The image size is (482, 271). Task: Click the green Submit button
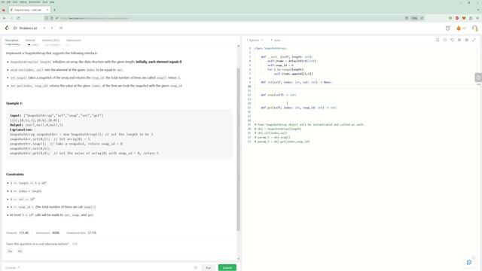coord(227,268)
